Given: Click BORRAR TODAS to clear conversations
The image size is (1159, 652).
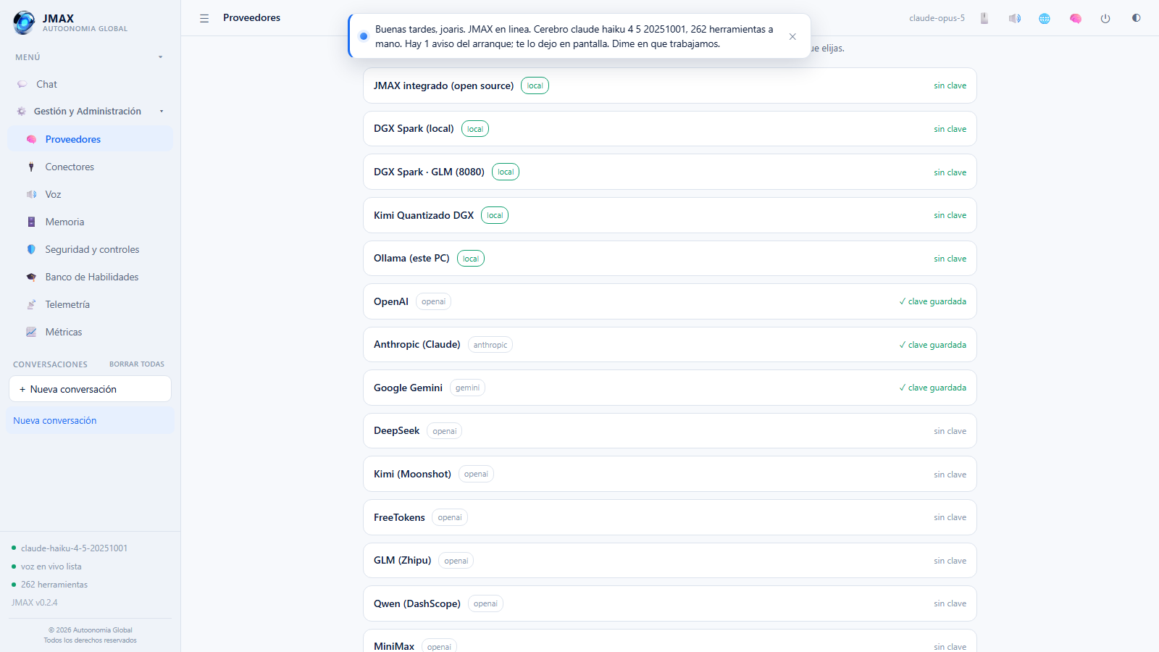Looking at the screenshot, I should pos(137,364).
